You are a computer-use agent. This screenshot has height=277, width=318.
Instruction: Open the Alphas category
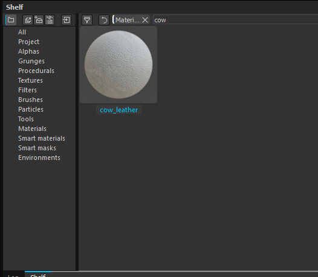pyautogui.click(x=28, y=51)
